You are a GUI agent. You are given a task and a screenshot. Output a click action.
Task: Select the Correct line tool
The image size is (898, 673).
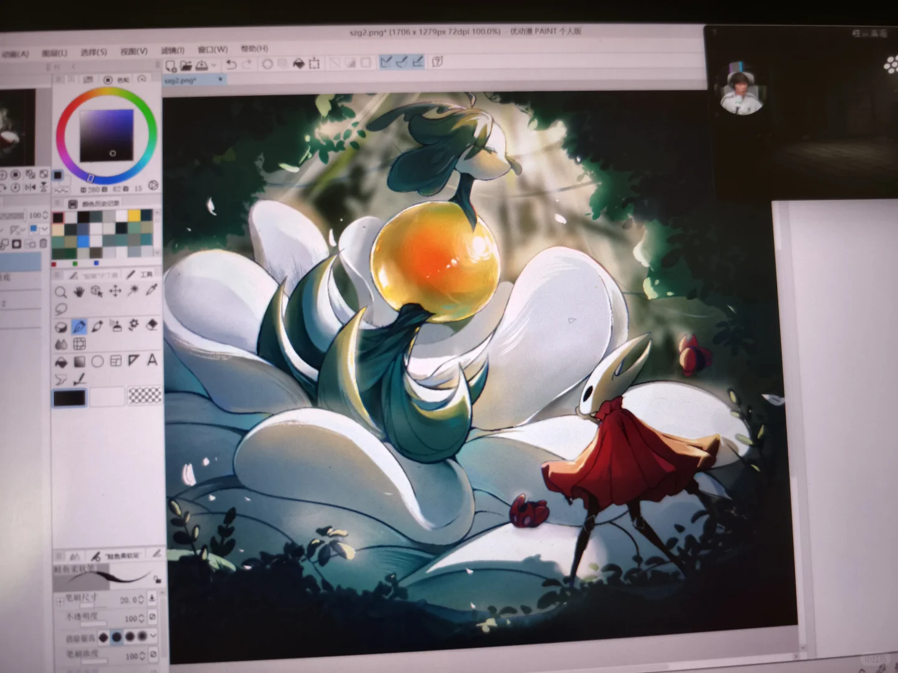pos(80,379)
